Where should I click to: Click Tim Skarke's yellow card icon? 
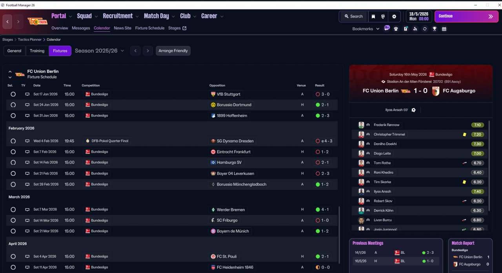(x=464, y=182)
